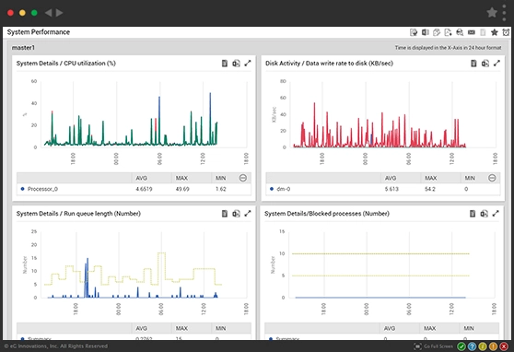Viewport: 514px width, 352px height.
Task: Toggle Processor_0 series legend dot
Action: [x=23, y=189]
